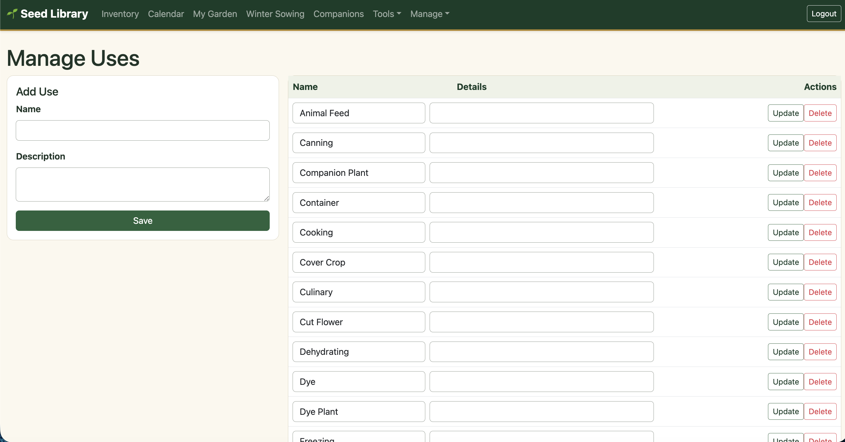Click the Seed Library sprout logo icon
The image size is (845, 442).
point(12,13)
